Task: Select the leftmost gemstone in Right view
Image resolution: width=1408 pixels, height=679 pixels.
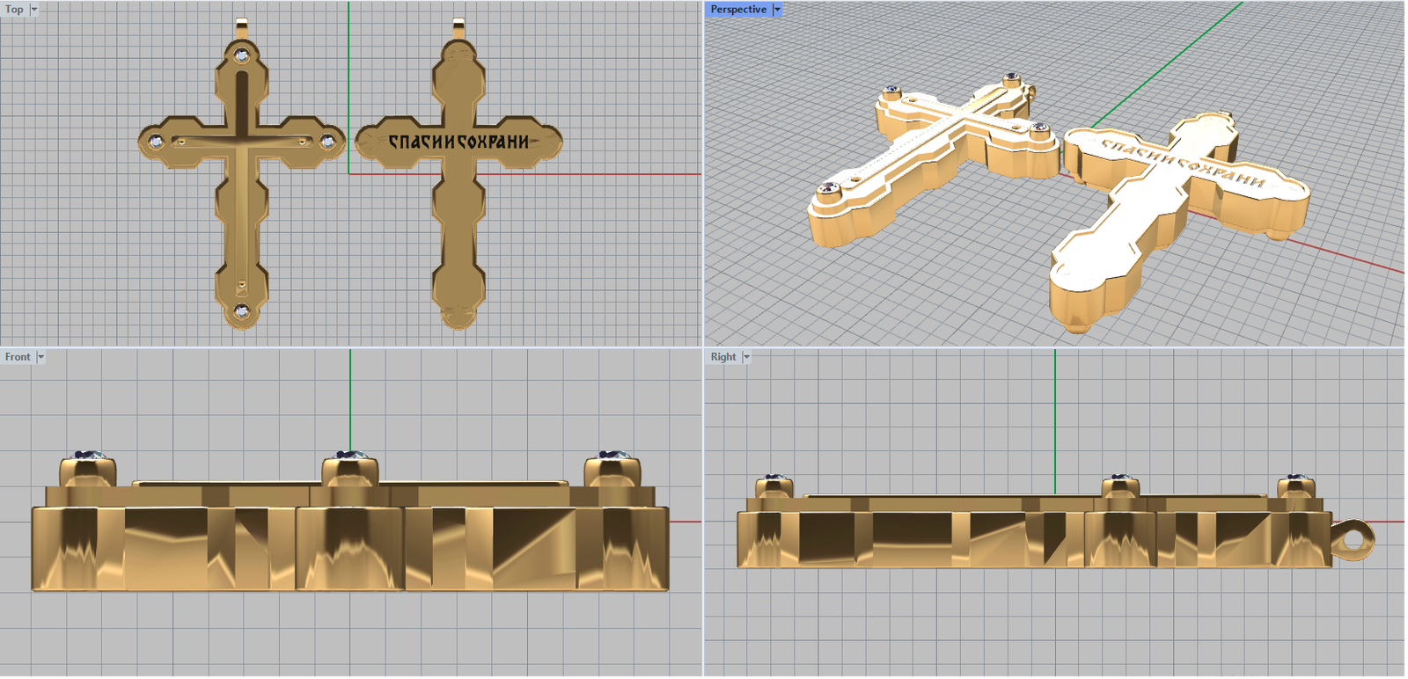Action: (x=774, y=478)
